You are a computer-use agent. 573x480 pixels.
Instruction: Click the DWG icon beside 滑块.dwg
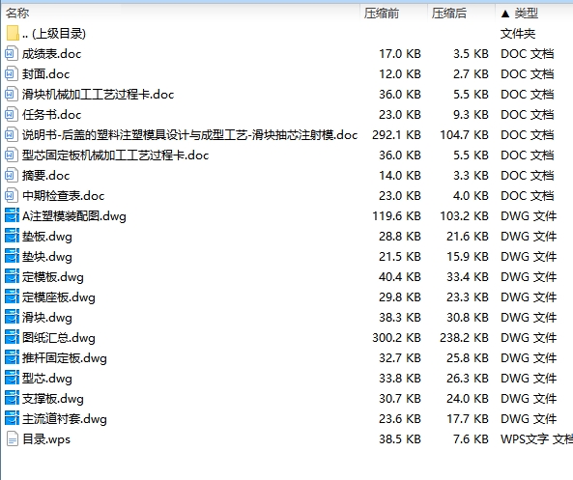12,318
